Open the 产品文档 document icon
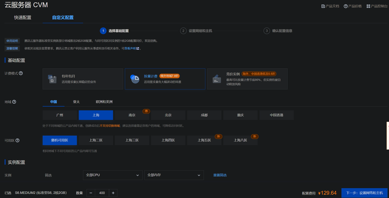 323,6
